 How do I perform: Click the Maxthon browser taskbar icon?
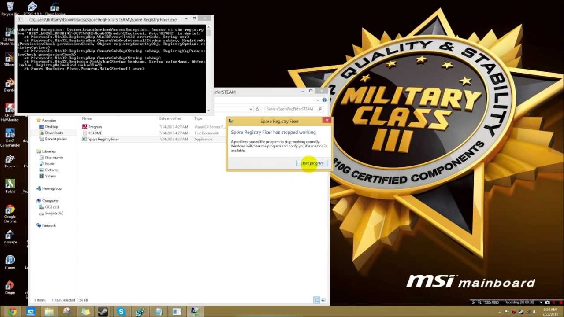pyautogui.click(x=31, y=312)
